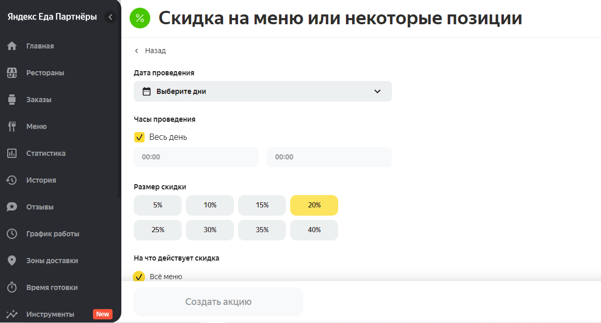Open the Отзывы speech bubble icon
601x323 pixels.
pyautogui.click(x=12, y=207)
